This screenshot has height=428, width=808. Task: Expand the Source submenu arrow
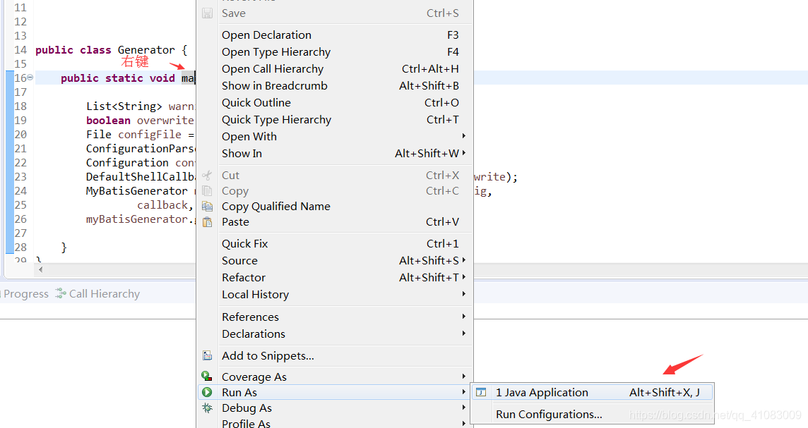point(464,259)
